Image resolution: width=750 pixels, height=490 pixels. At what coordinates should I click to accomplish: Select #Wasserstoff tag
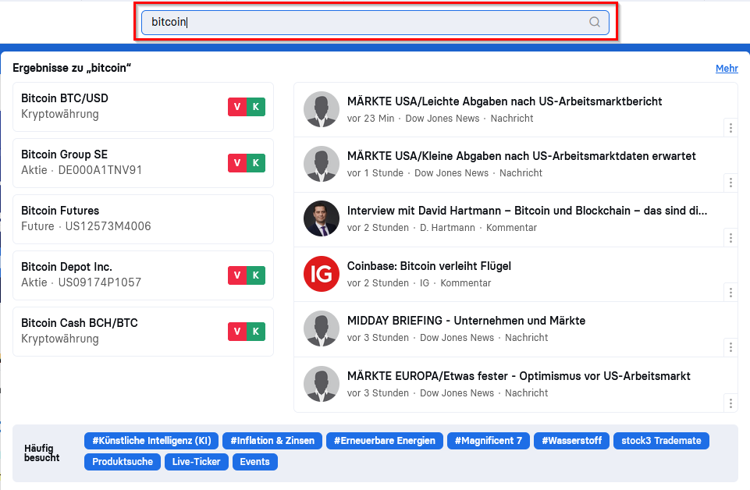pos(571,441)
